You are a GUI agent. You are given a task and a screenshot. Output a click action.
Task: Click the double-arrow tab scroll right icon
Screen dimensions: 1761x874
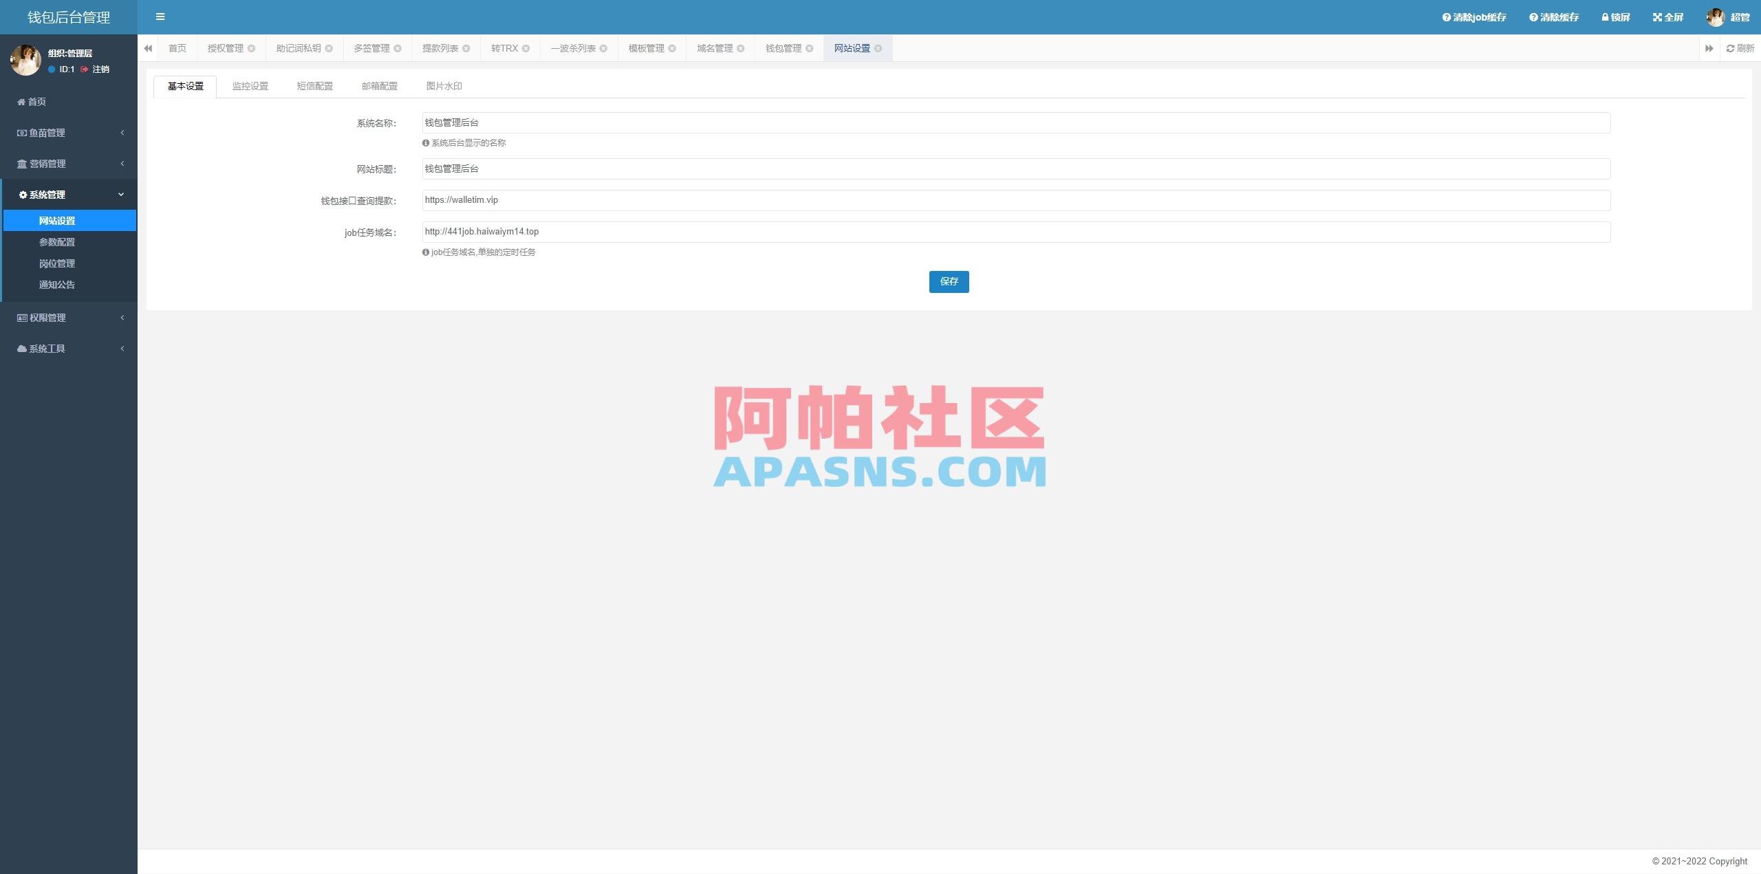pos(1711,48)
